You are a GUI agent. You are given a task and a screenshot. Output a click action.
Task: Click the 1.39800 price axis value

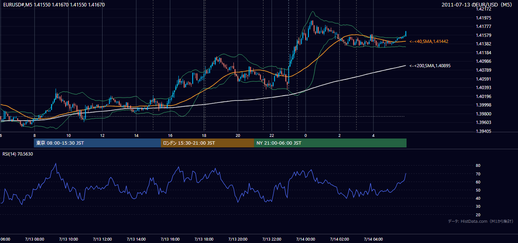pos(484,114)
